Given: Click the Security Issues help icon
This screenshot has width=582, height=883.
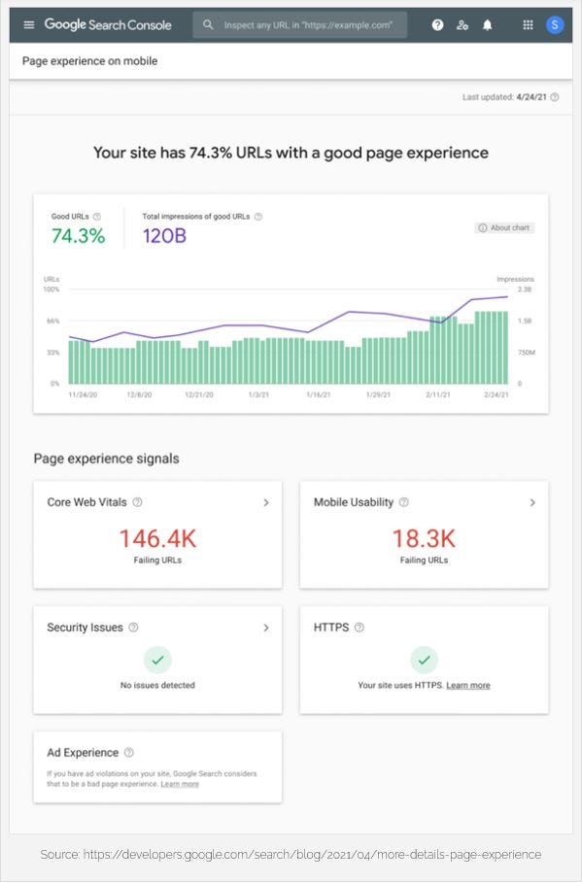Looking at the screenshot, I should click(x=133, y=627).
